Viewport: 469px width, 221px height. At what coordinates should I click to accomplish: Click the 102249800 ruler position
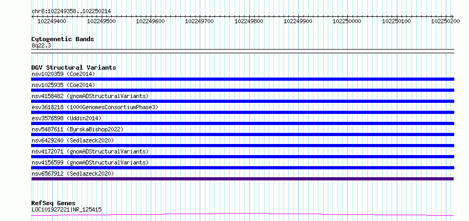249,22
